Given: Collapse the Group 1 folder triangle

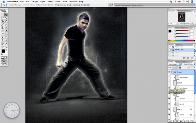Looking at the screenshot, I should [172, 72].
